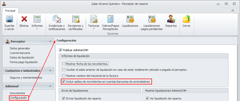Screen dimensions: 240x101
Task: Select the Principal ribbon tab
Action: (x=10, y=11)
